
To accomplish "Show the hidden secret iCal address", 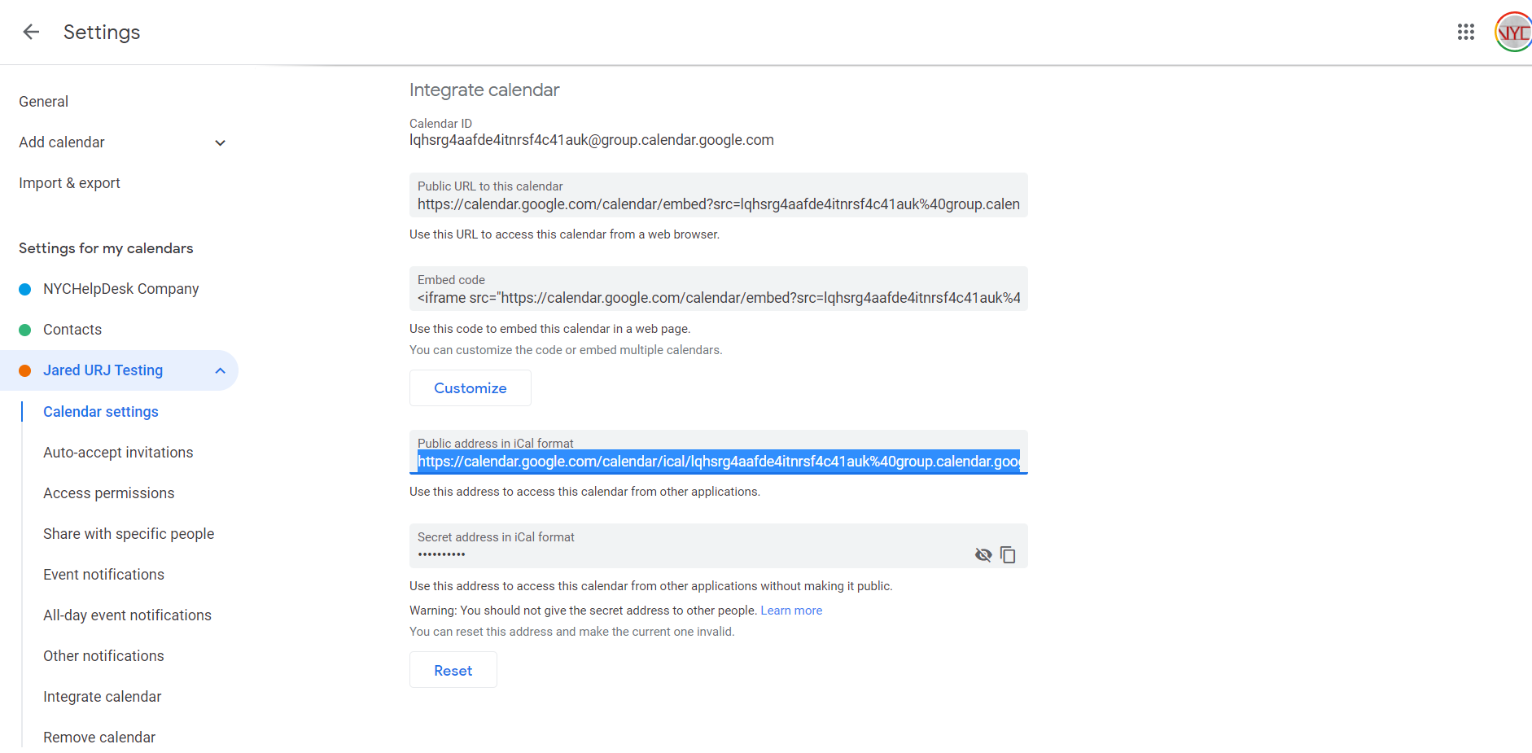I will point(983,555).
